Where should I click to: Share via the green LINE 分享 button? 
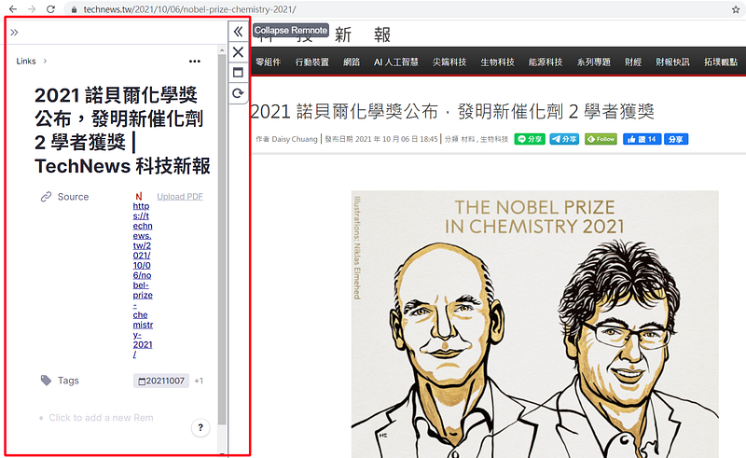click(x=530, y=139)
